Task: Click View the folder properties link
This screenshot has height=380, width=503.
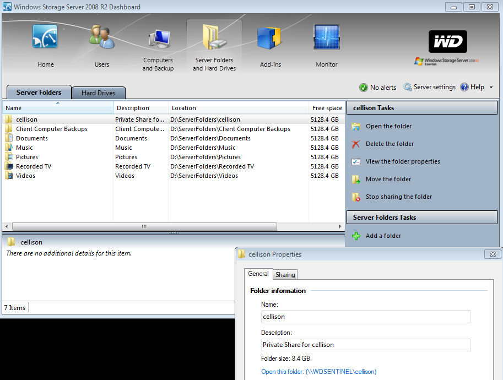Action: (403, 161)
